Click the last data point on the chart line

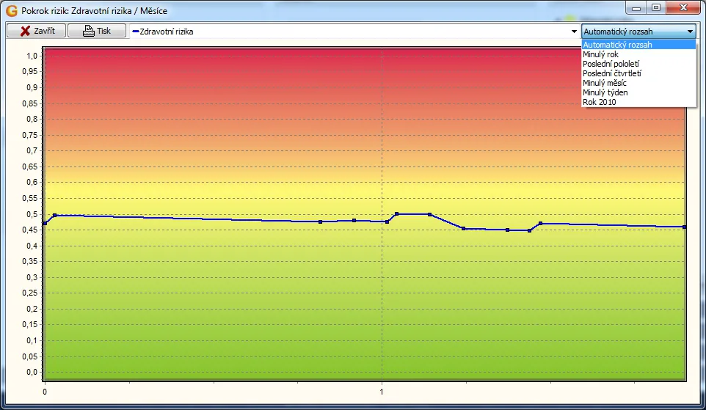coord(684,227)
